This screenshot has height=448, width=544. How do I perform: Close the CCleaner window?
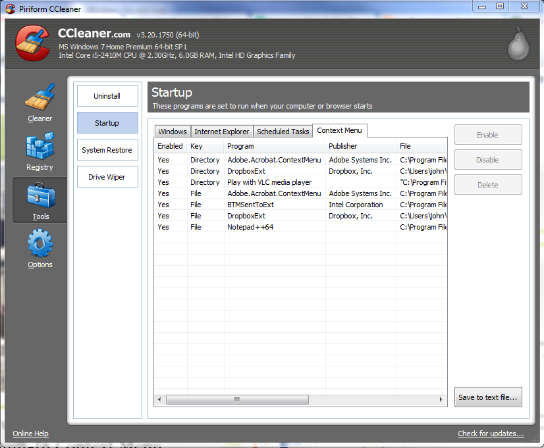(524, 6)
